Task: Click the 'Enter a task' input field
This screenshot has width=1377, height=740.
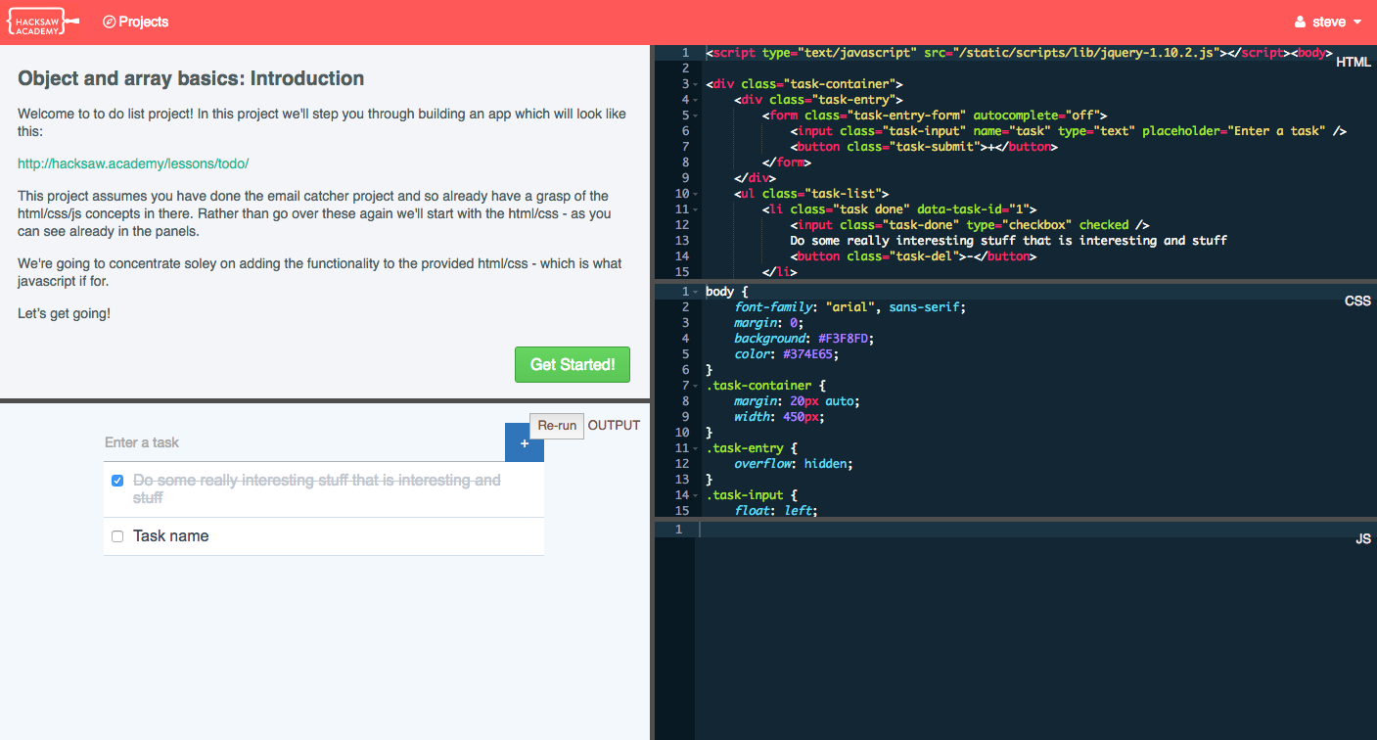Action: coord(303,442)
